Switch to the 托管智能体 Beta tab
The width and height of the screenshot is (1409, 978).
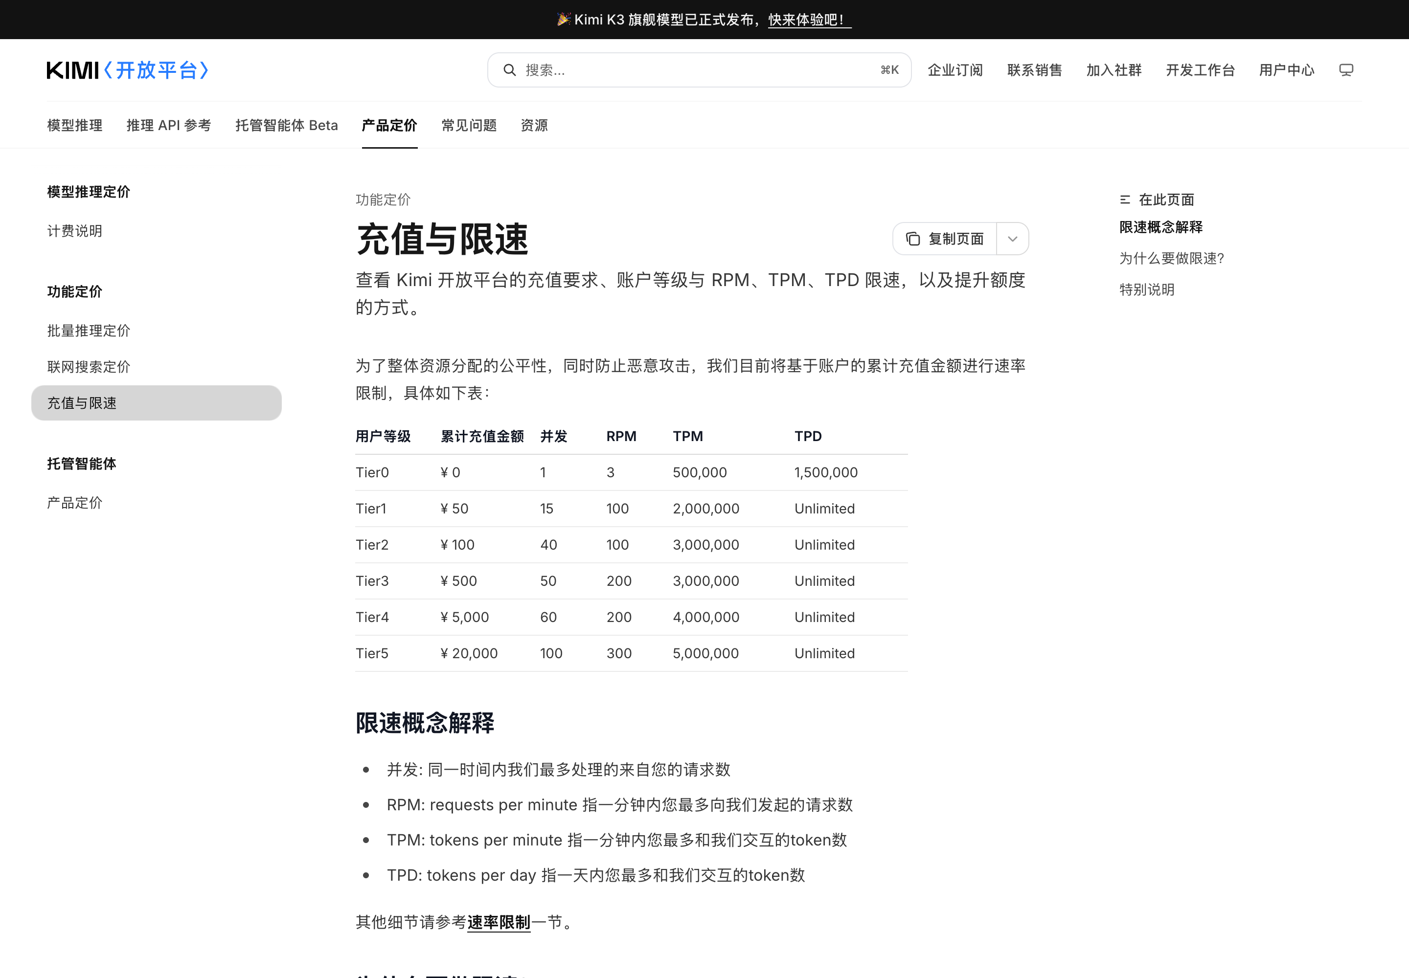pos(286,125)
